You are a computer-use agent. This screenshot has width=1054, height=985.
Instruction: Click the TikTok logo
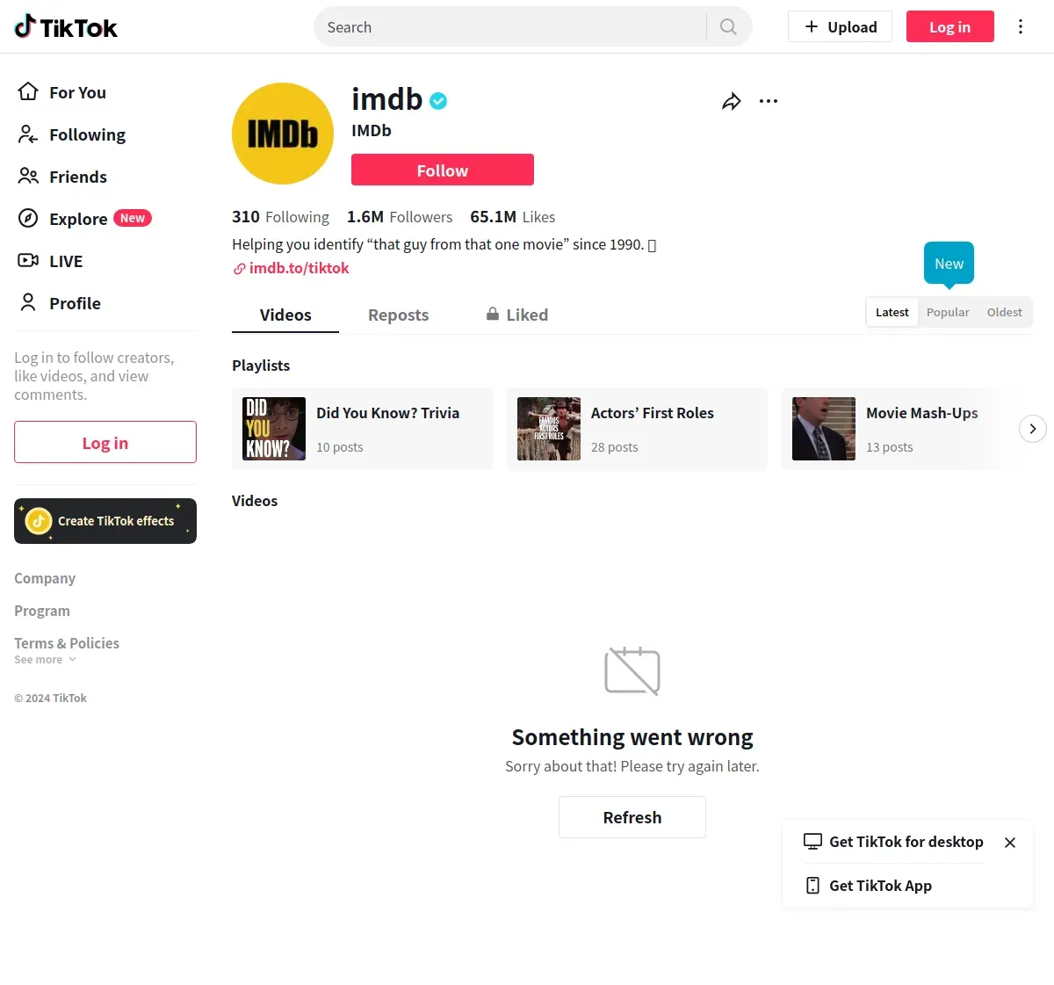click(66, 27)
